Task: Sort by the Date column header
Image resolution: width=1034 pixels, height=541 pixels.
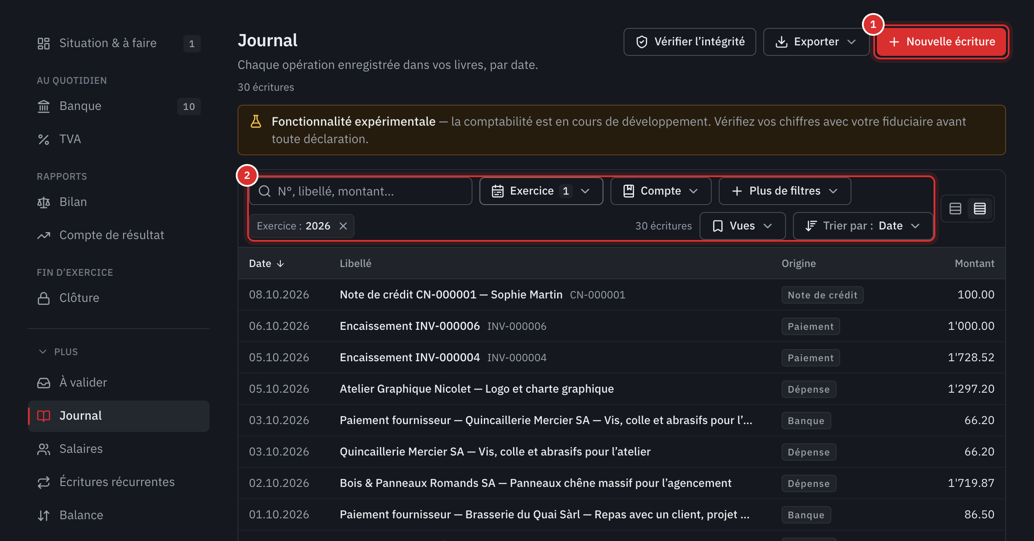Action: click(x=266, y=264)
